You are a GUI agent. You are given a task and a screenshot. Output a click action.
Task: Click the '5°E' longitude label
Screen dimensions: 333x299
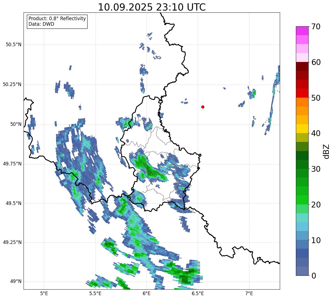click(x=44, y=293)
